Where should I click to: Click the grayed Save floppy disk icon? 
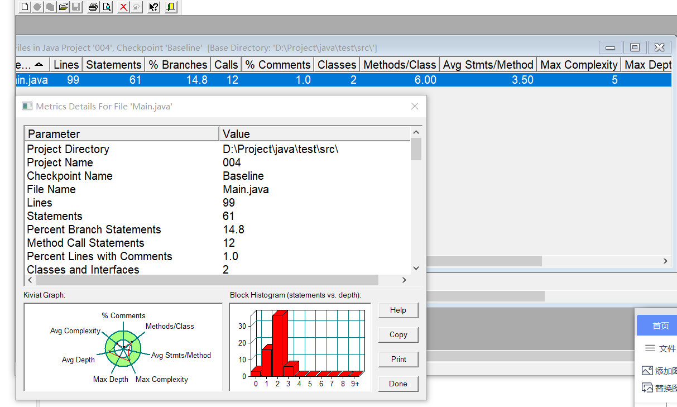pyautogui.click(x=76, y=7)
